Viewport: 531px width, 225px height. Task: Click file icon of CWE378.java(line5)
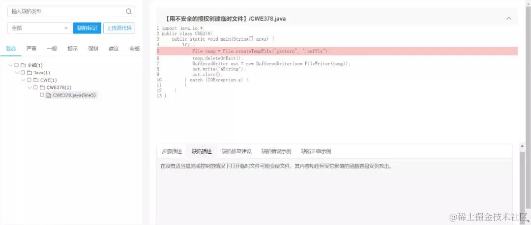tap(48, 95)
